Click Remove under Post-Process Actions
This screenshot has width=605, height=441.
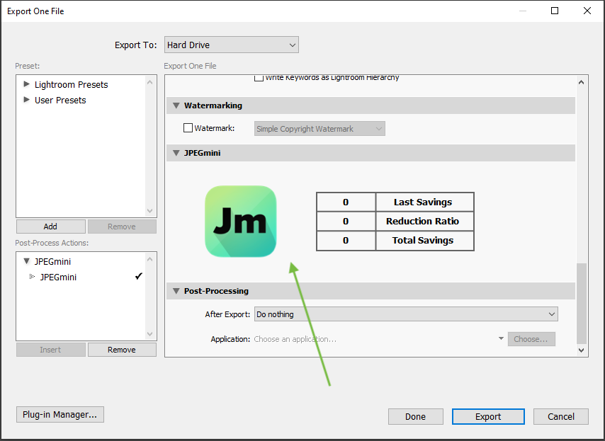point(122,350)
